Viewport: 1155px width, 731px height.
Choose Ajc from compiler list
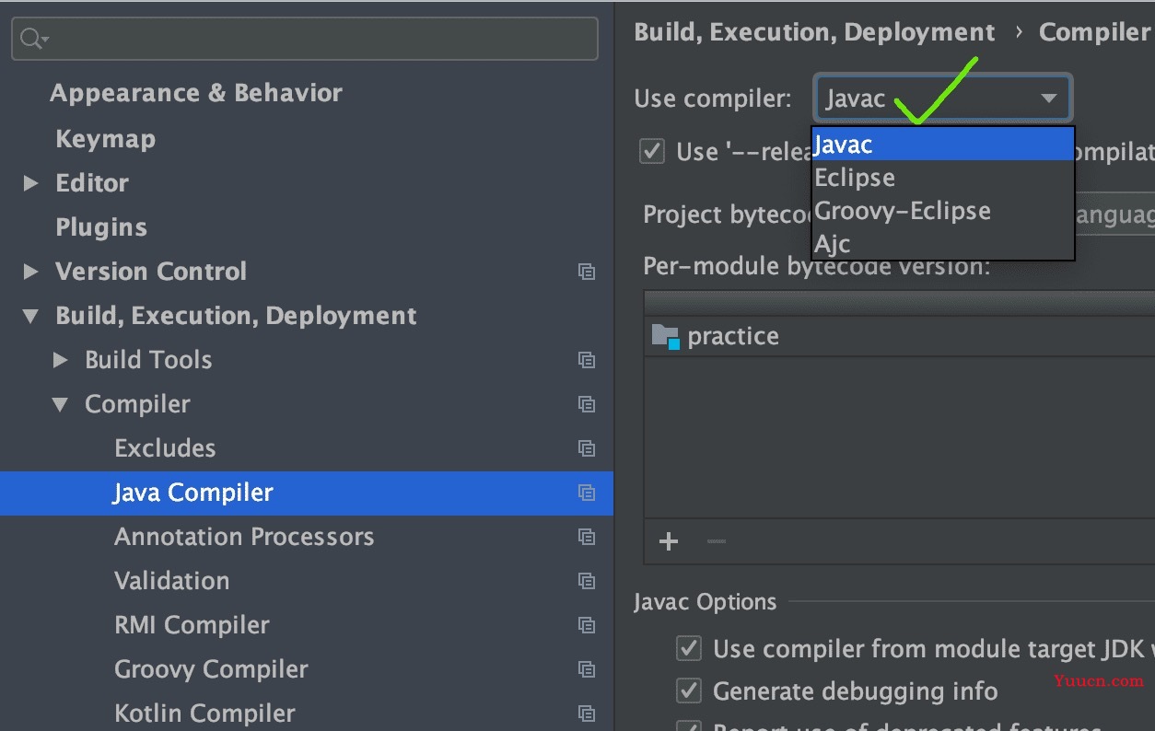[943, 244]
